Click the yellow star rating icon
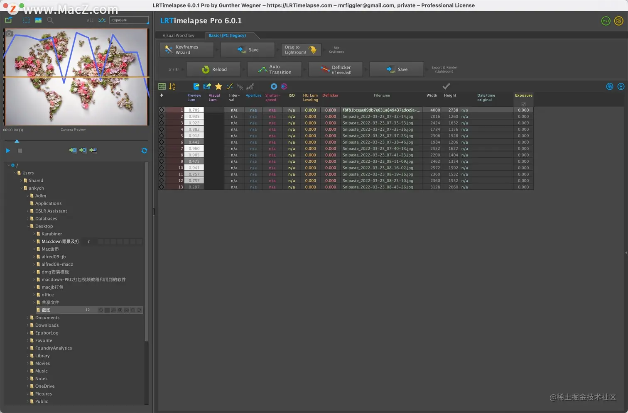The width and height of the screenshot is (628, 413). click(x=218, y=86)
